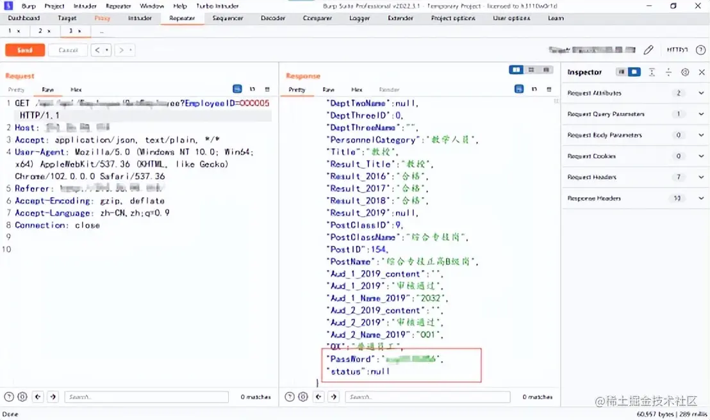Open the Project menu
This screenshot has width=710, height=420.
coord(54,6)
